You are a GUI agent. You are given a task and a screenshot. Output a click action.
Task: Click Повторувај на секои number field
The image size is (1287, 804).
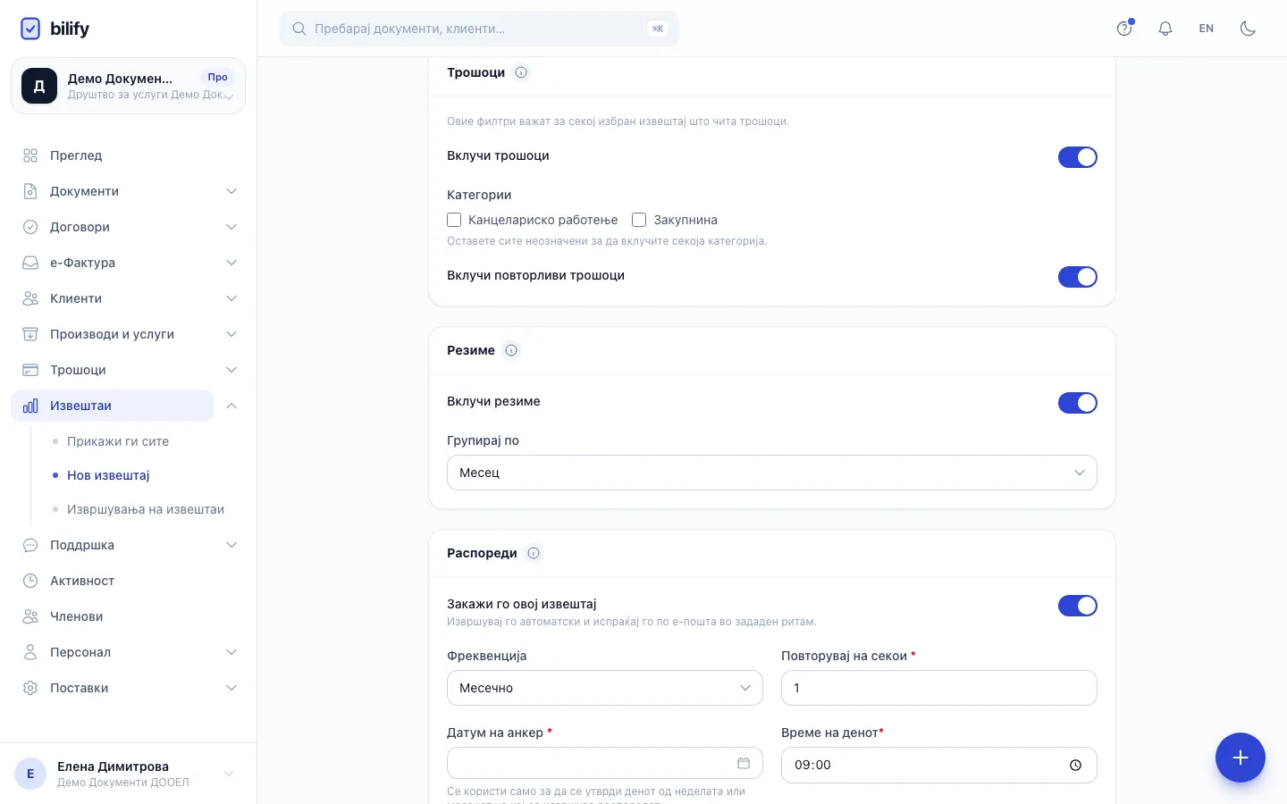(939, 688)
